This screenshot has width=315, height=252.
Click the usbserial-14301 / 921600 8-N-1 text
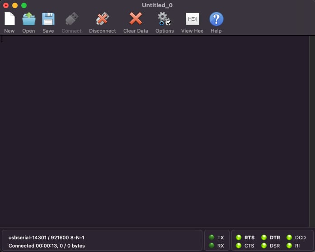point(47,238)
